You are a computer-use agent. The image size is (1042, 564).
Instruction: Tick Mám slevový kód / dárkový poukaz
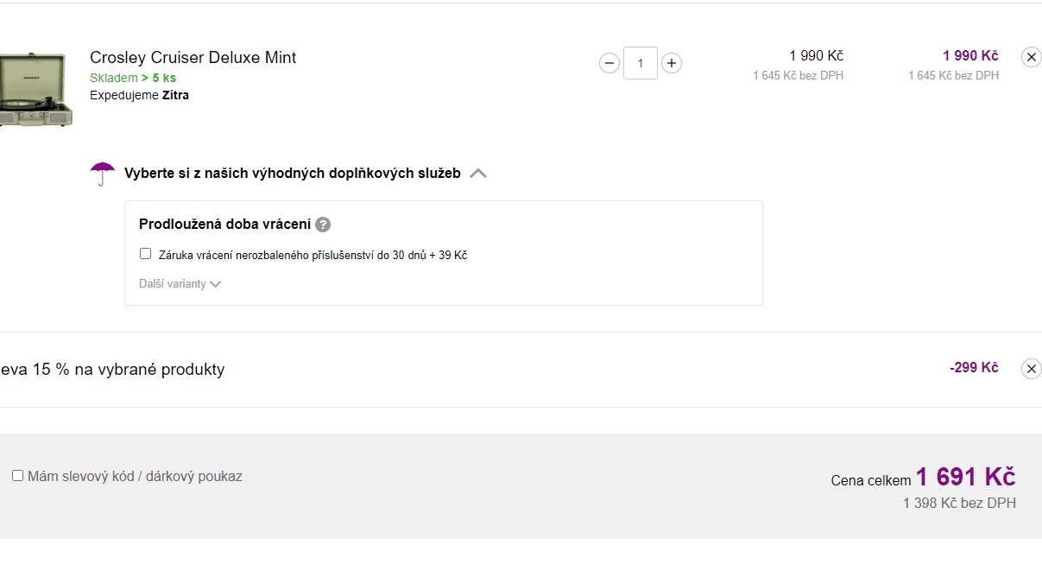tap(18, 476)
